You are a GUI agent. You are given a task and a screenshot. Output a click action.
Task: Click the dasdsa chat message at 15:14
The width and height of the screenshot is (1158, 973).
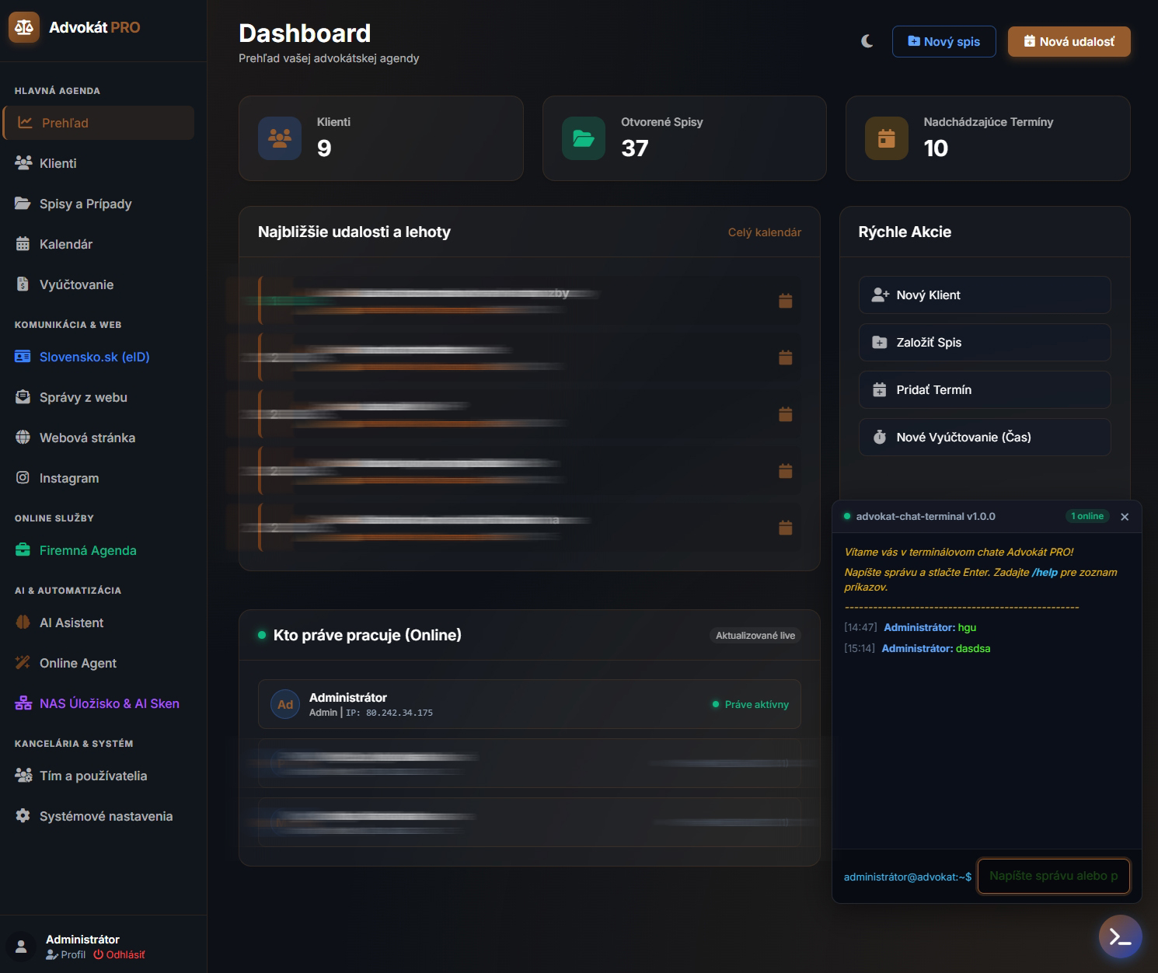[x=973, y=648]
